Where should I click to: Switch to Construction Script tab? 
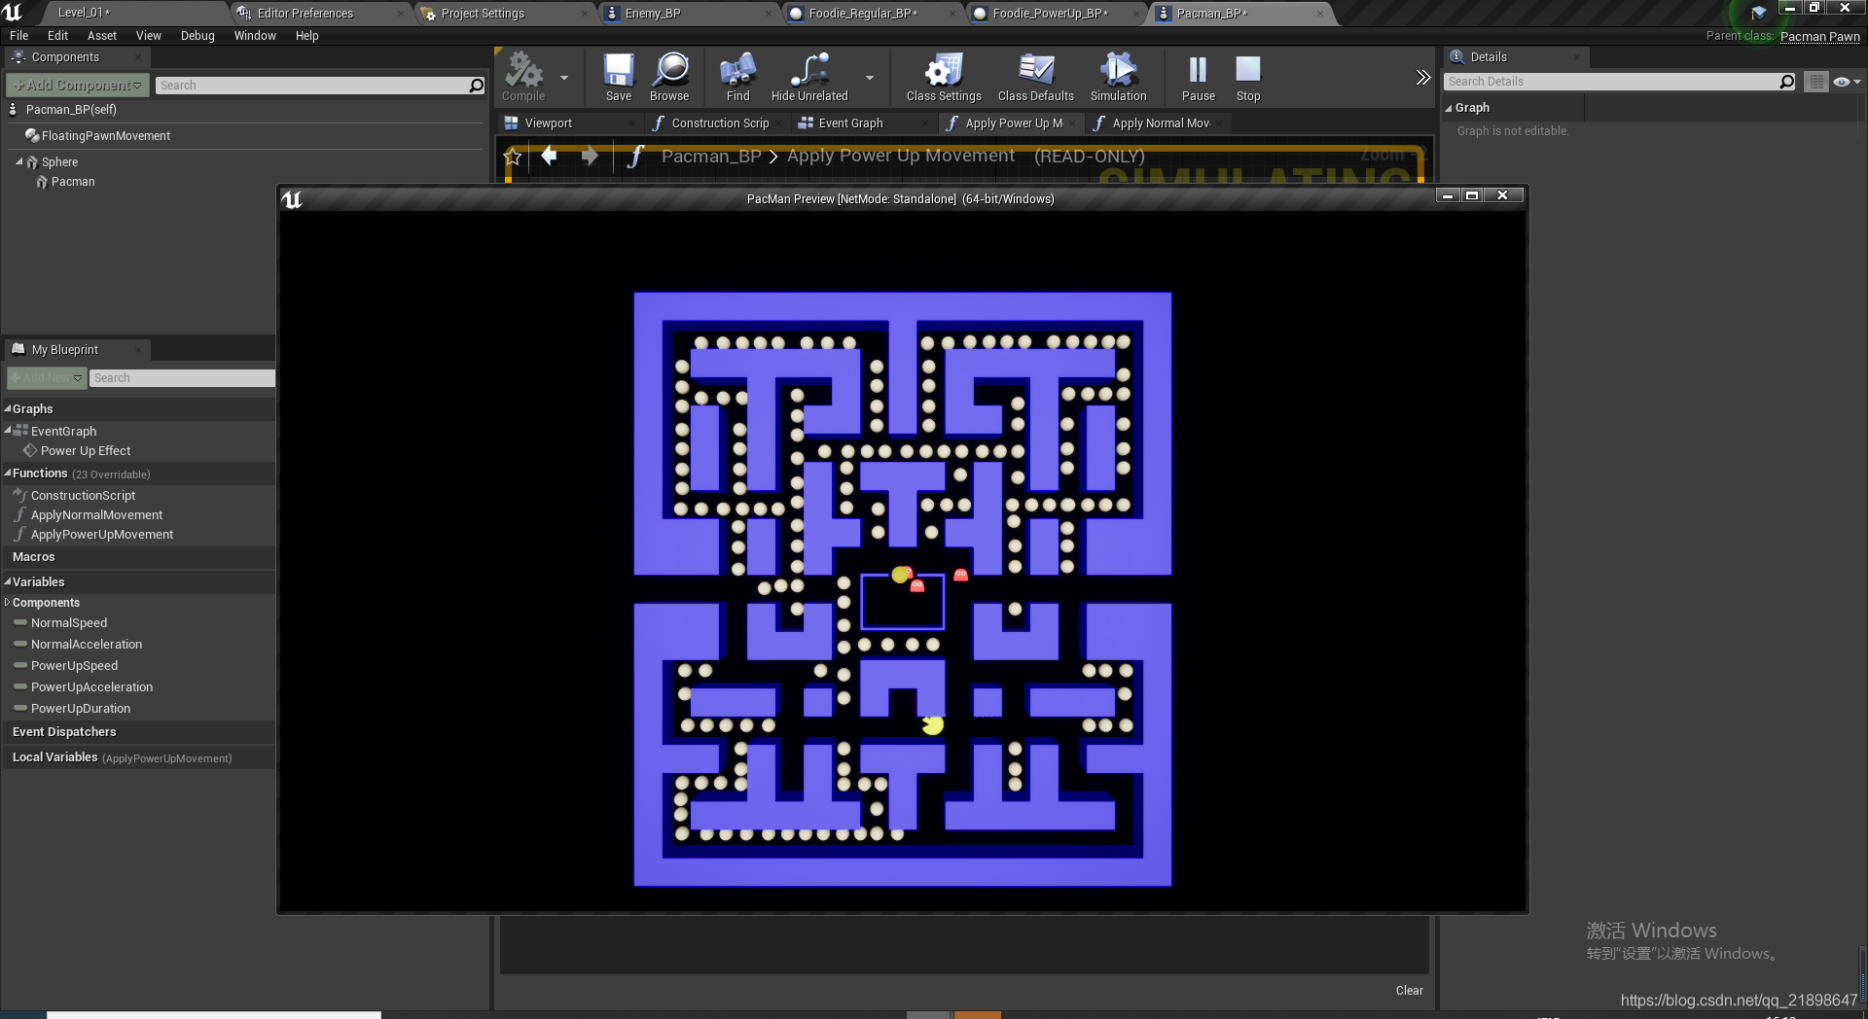point(720,123)
